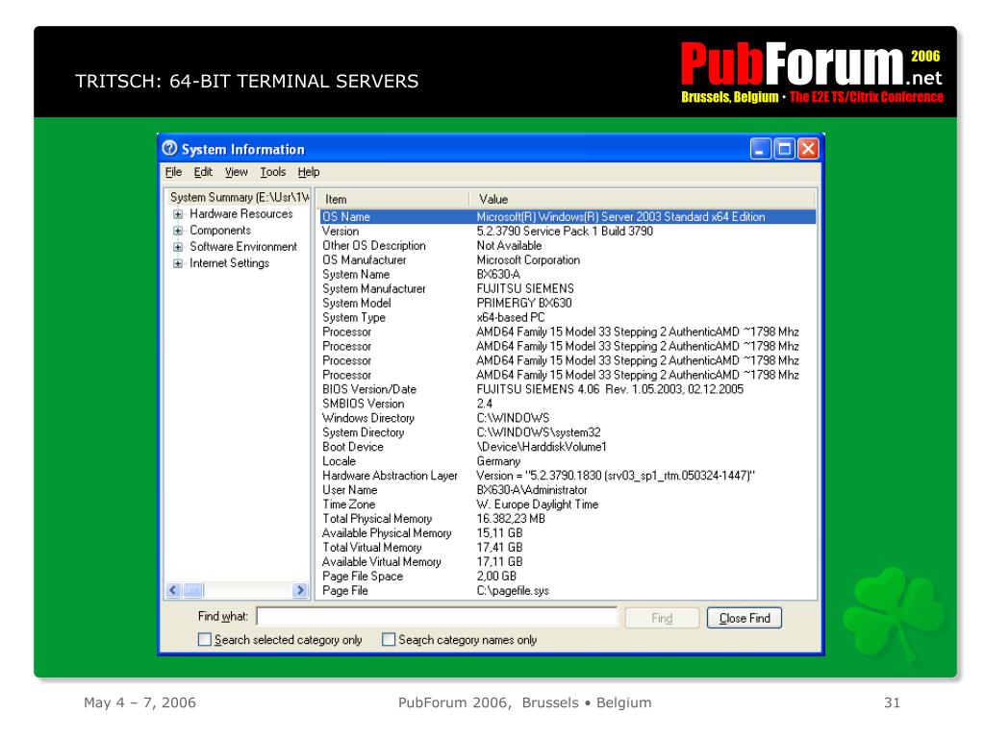
Task: Select the Time Zone row
Action: coord(568,504)
